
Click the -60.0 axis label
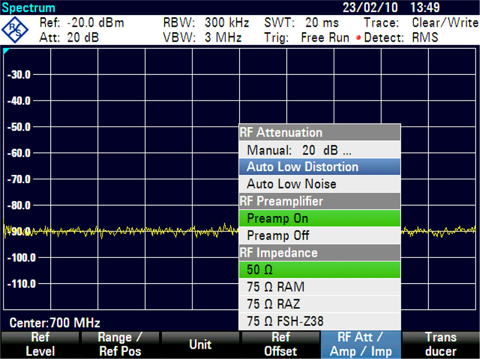[19, 153]
